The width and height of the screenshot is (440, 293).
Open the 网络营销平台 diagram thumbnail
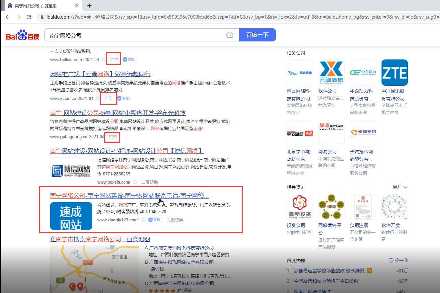331,207
